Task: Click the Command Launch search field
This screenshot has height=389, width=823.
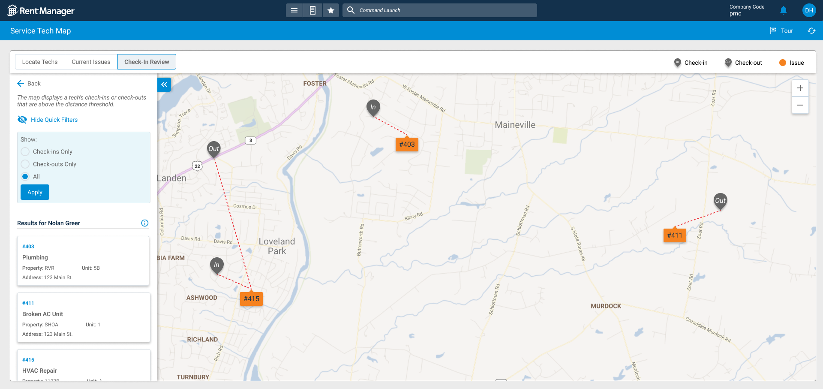Action: (439, 10)
